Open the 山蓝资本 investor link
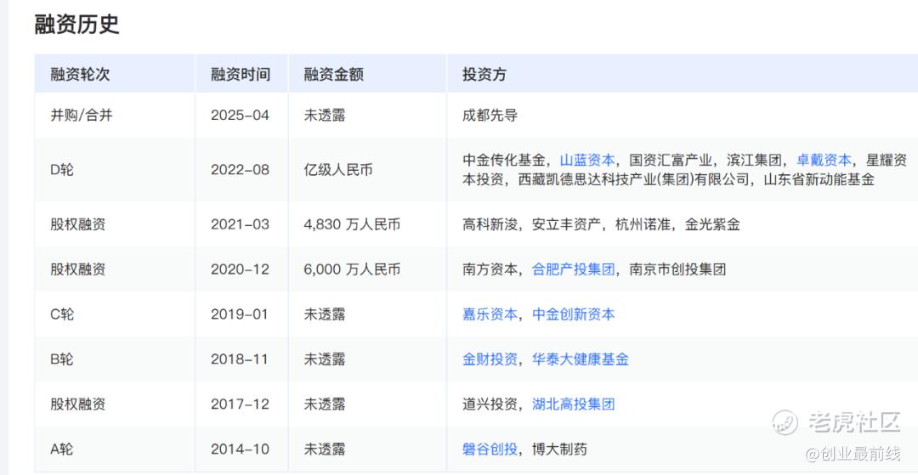Viewport: 918px width, 475px height. (587, 161)
